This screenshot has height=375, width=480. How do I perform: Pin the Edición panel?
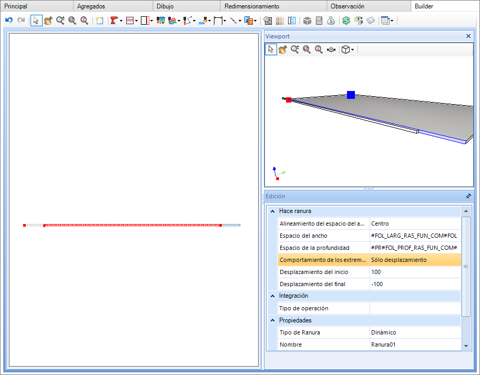[468, 196]
